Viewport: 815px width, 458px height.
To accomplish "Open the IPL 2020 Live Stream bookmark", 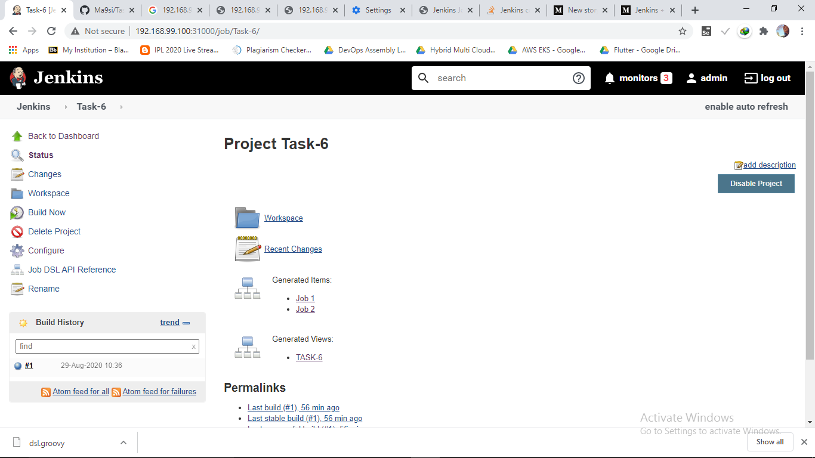I will click(180, 50).
